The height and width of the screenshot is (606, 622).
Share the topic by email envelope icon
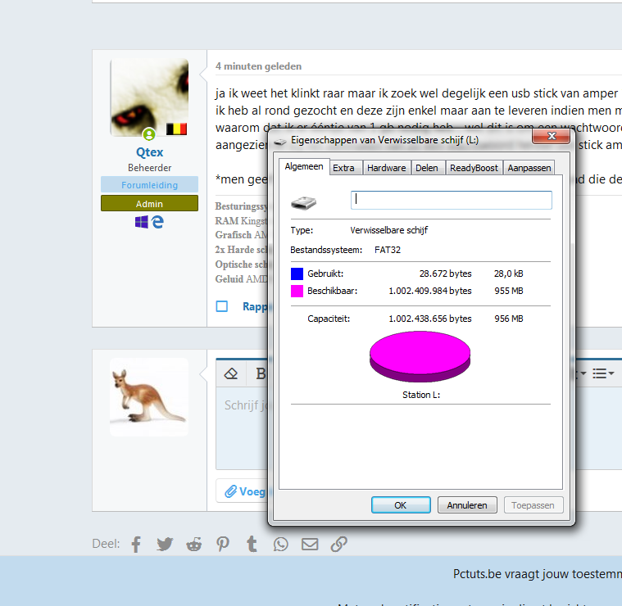pyautogui.click(x=310, y=544)
